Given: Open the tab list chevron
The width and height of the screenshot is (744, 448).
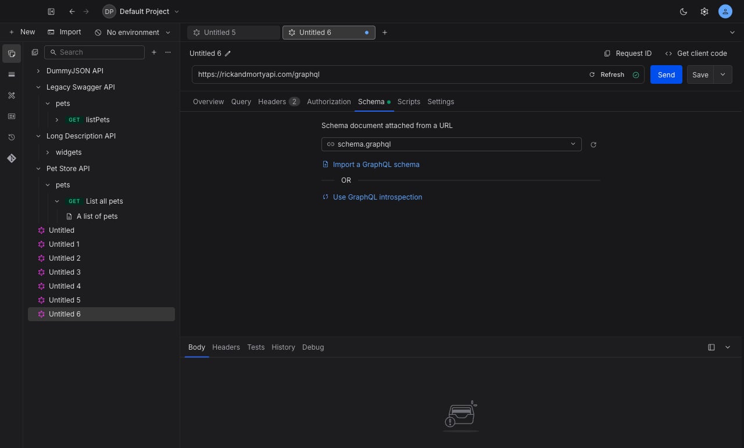Looking at the screenshot, I should pyautogui.click(x=732, y=33).
